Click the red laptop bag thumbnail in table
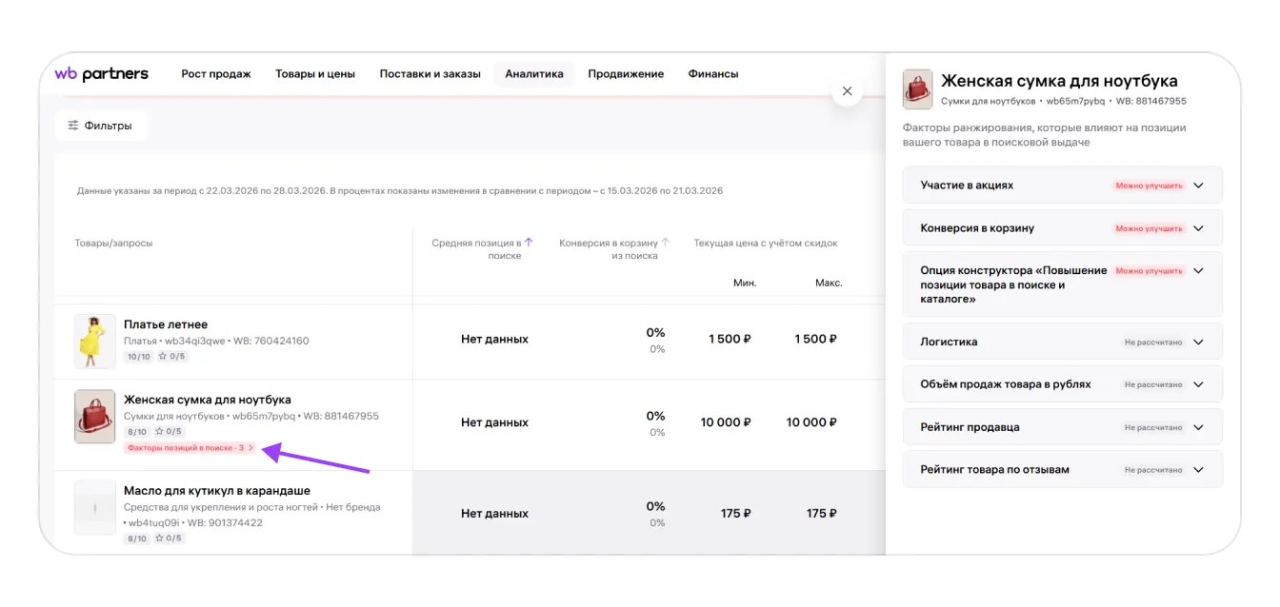Viewport: 1280px width, 607px height. click(x=95, y=417)
